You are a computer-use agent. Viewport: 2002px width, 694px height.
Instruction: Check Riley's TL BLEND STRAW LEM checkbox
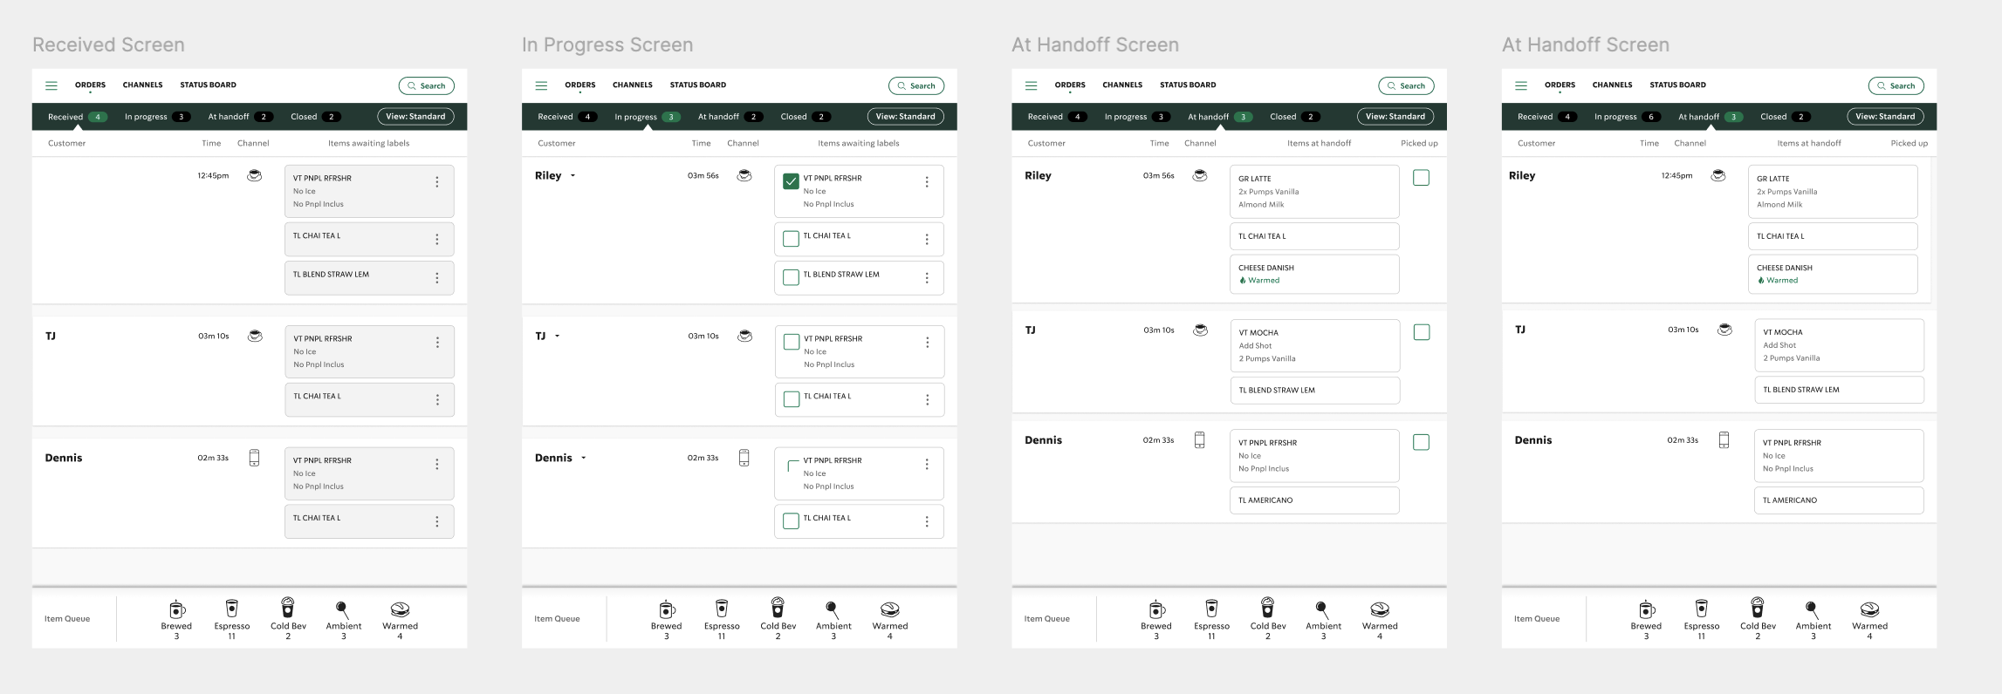[791, 277]
